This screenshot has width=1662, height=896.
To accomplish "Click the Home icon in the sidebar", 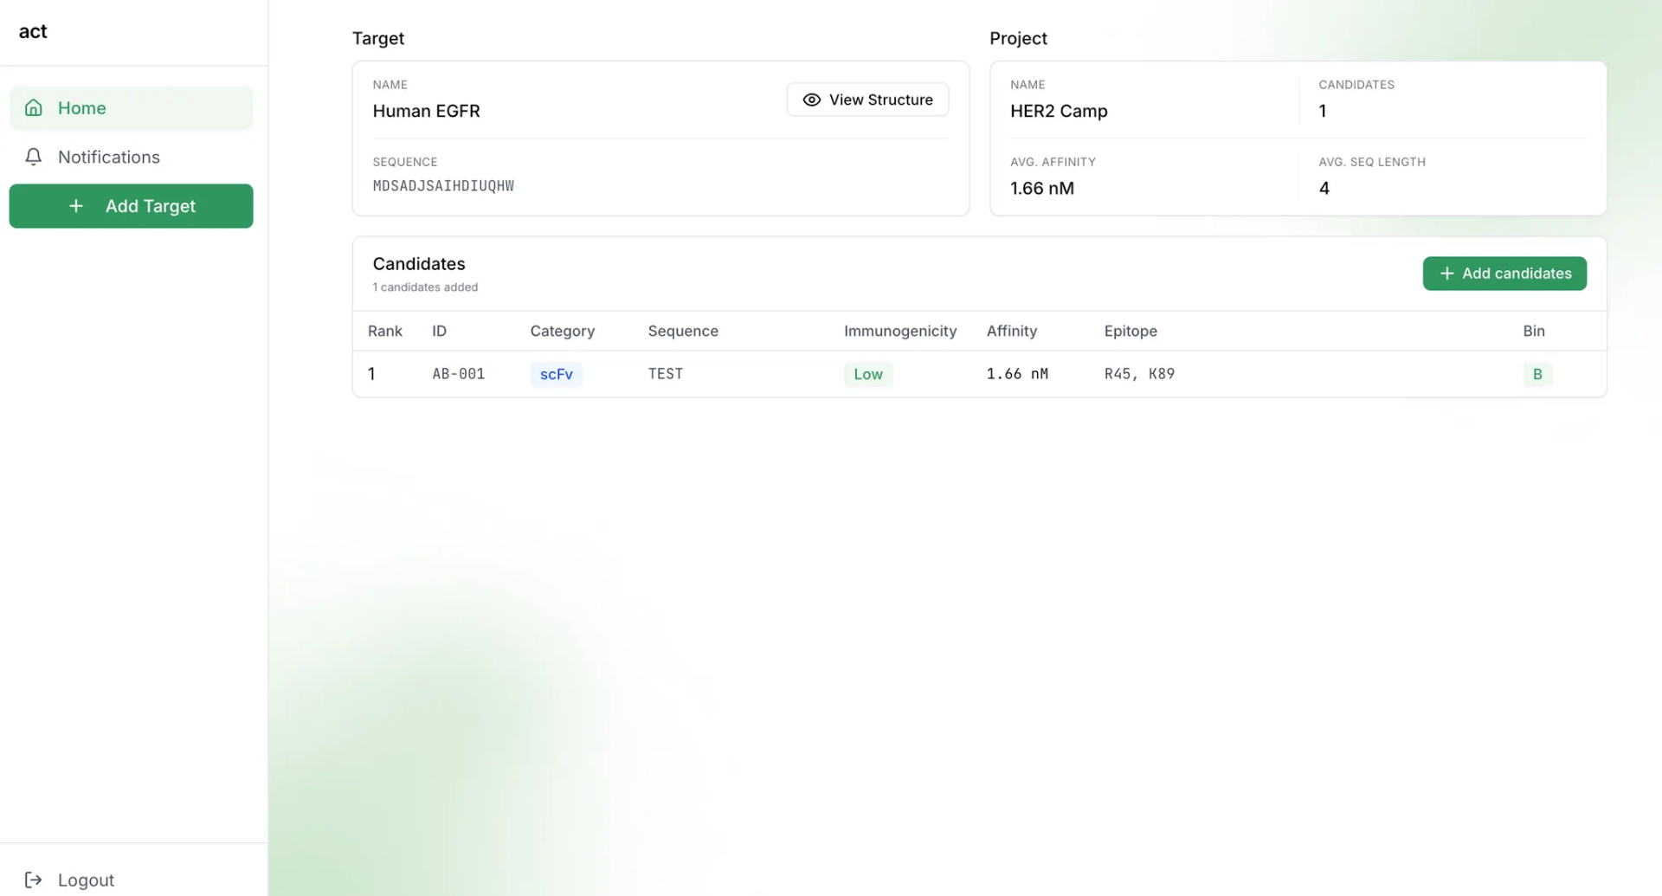I will (x=33, y=107).
